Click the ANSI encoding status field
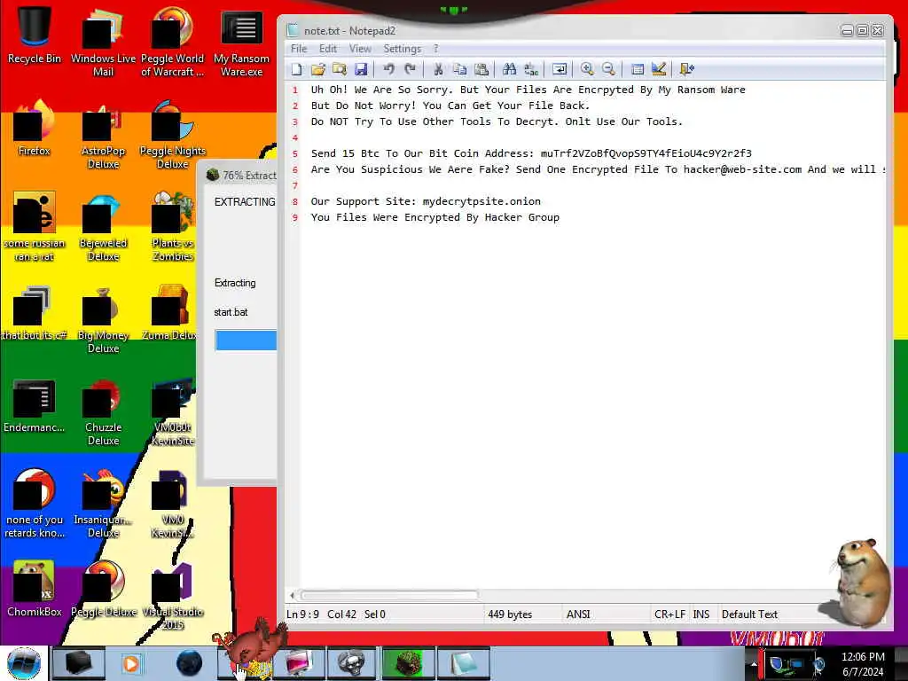 [x=578, y=614]
